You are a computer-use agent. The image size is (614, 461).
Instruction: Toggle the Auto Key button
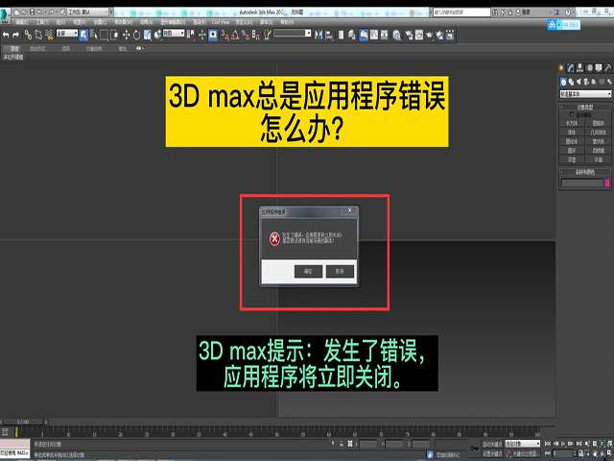[x=492, y=444]
